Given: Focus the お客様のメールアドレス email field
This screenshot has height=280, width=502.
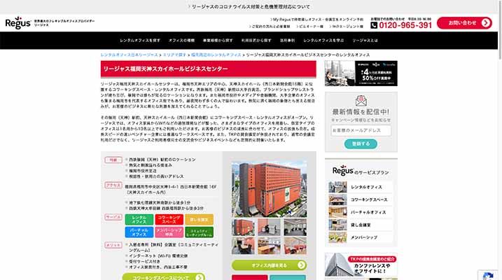Looking at the screenshot, I should click(361, 131).
